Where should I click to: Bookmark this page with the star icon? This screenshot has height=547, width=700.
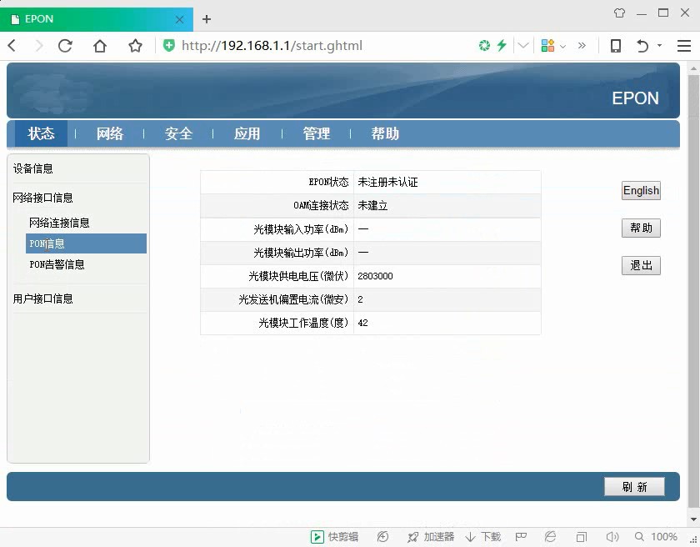point(135,46)
